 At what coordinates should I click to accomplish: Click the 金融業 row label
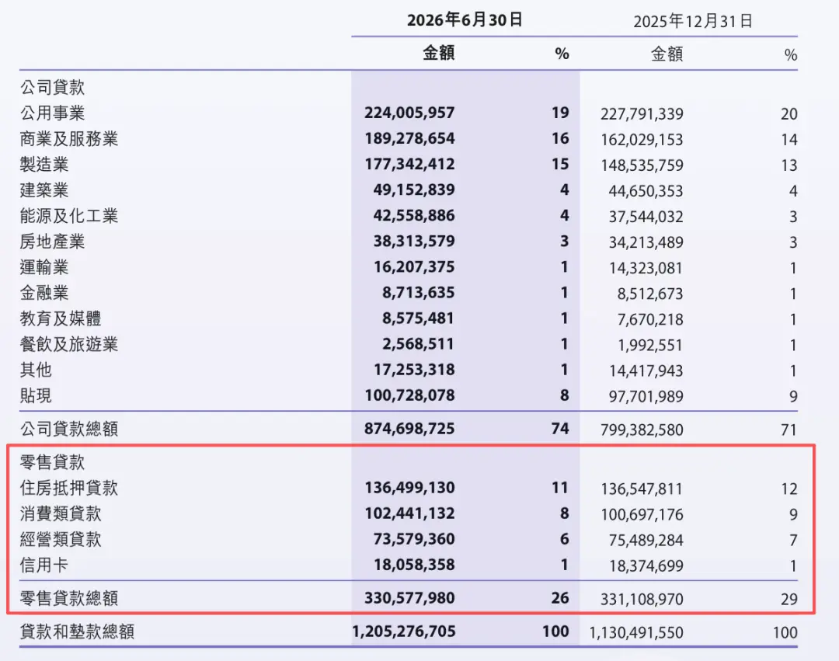(x=44, y=293)
